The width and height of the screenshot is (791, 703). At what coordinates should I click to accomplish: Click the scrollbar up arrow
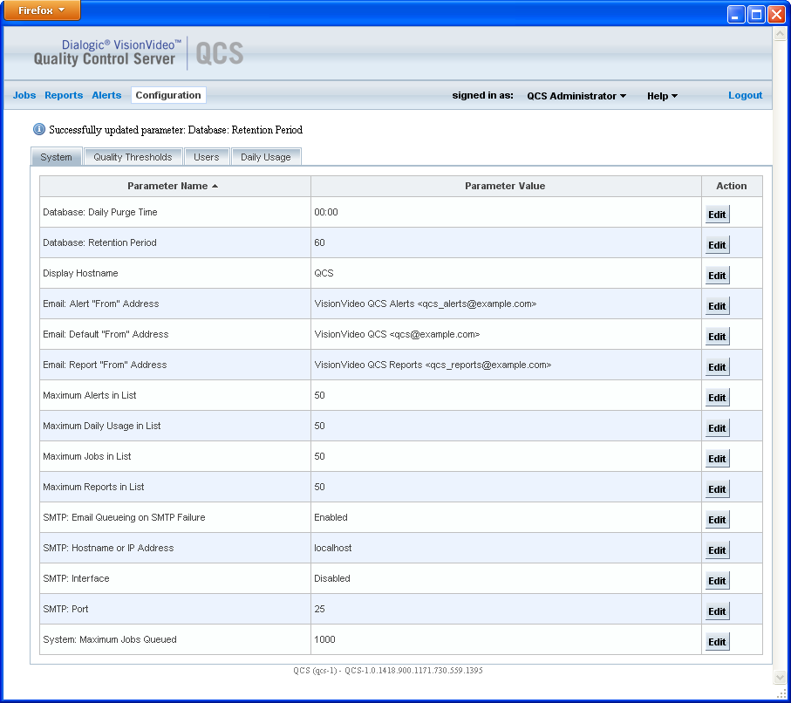pos(779,33)
